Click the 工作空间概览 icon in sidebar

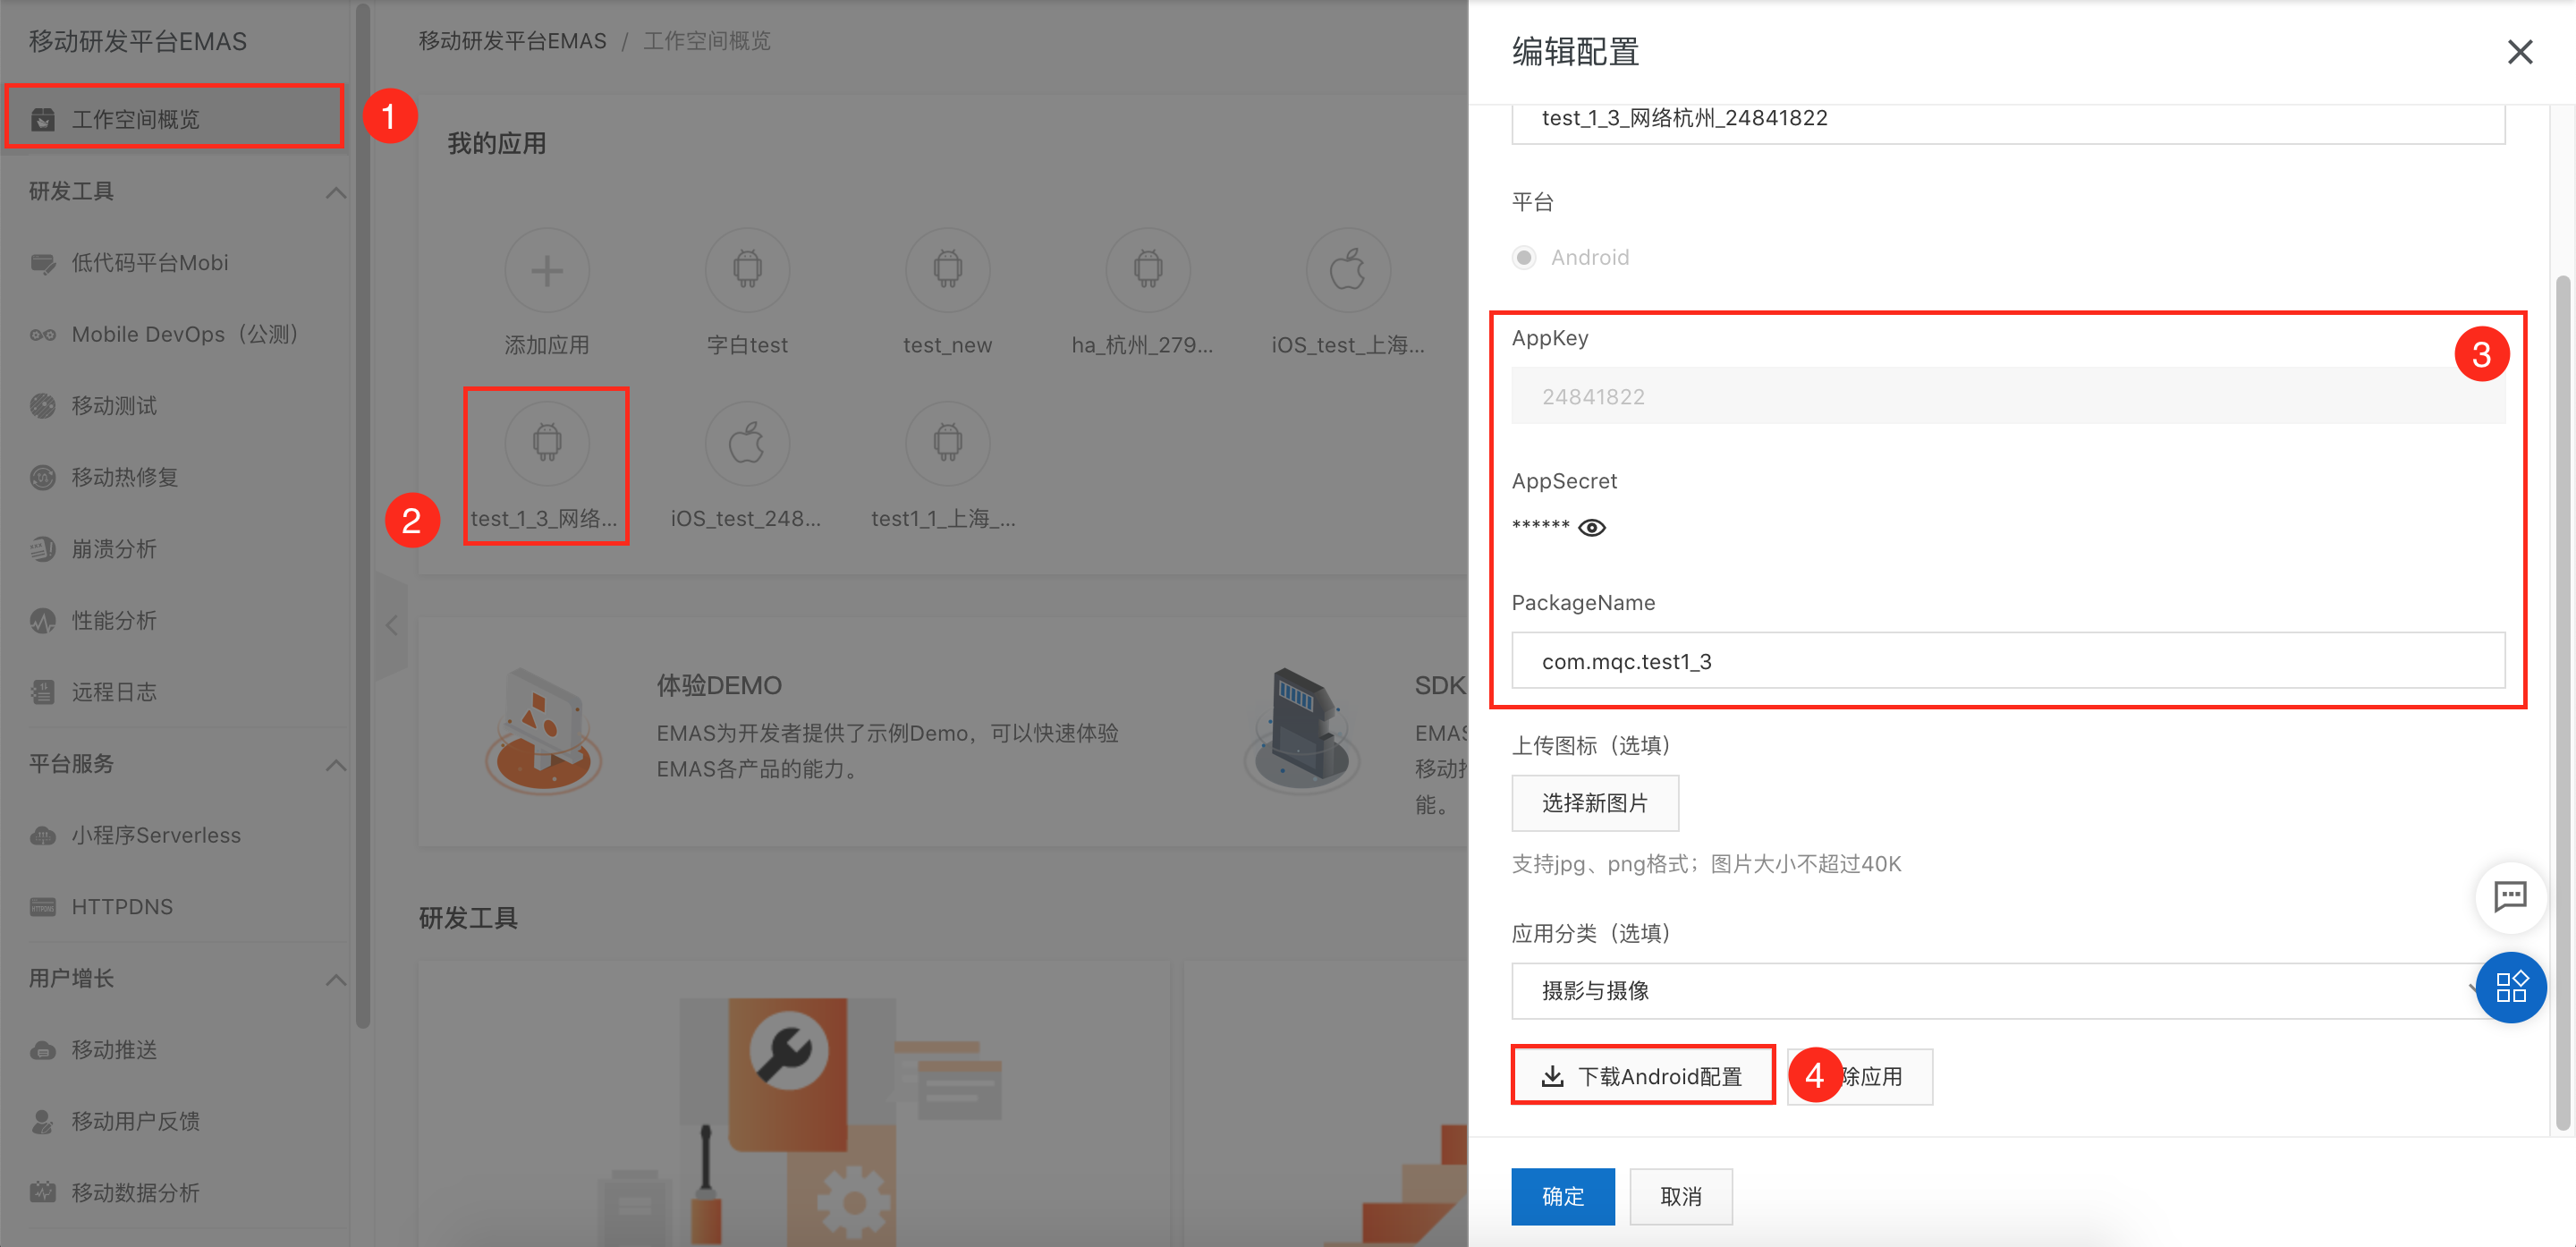[x=43, y=119]
